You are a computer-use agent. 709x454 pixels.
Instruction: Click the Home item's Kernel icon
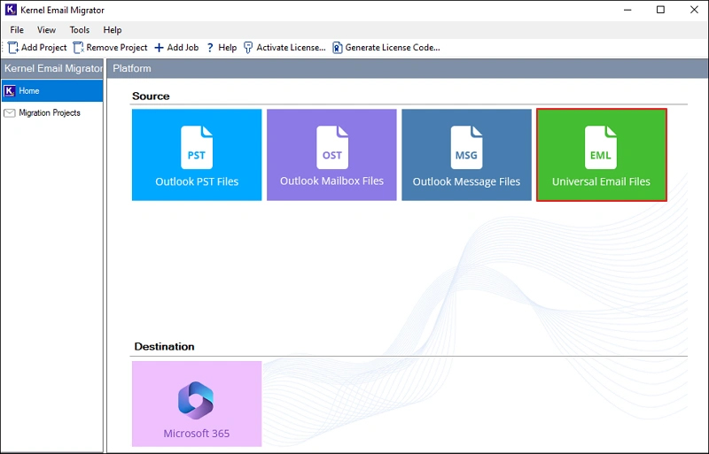coord(10,91)
